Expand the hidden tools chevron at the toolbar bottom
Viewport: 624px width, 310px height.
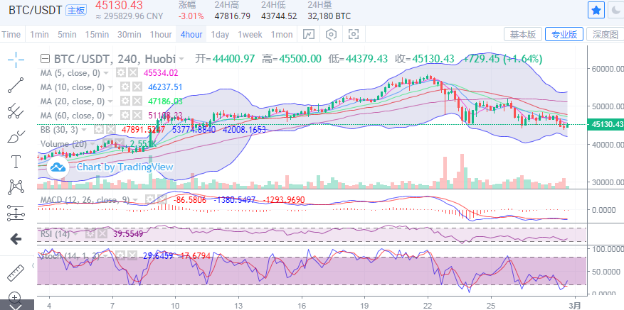[16, 307]
